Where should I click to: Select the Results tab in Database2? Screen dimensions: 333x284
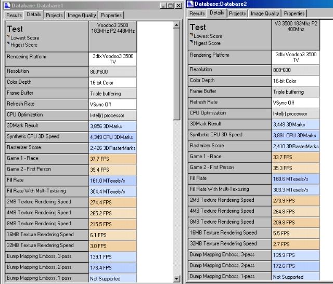197,14
